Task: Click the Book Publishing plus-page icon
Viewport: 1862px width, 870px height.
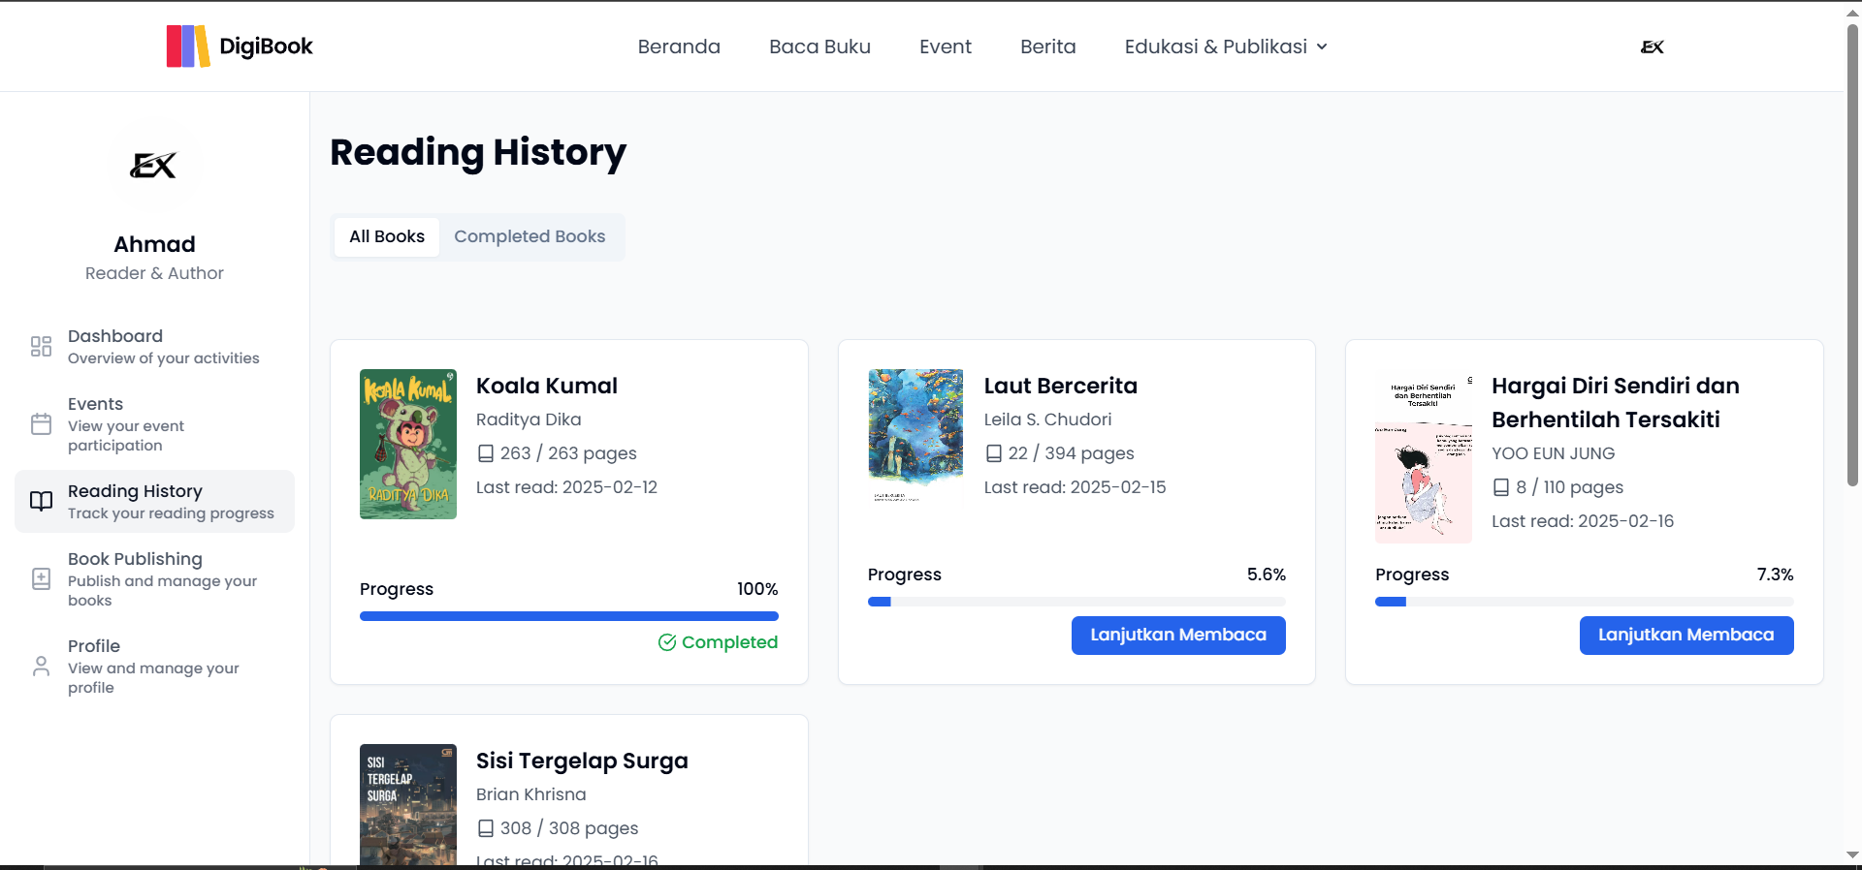Action: [41, 578]
